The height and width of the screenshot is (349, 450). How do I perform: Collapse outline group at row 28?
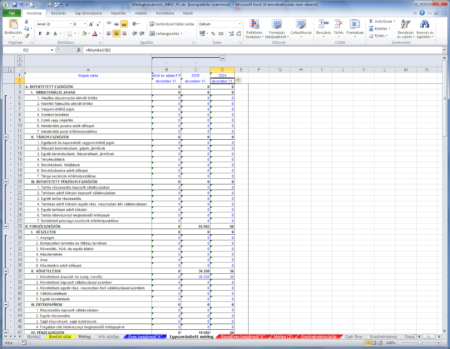[x=6, y=226]
